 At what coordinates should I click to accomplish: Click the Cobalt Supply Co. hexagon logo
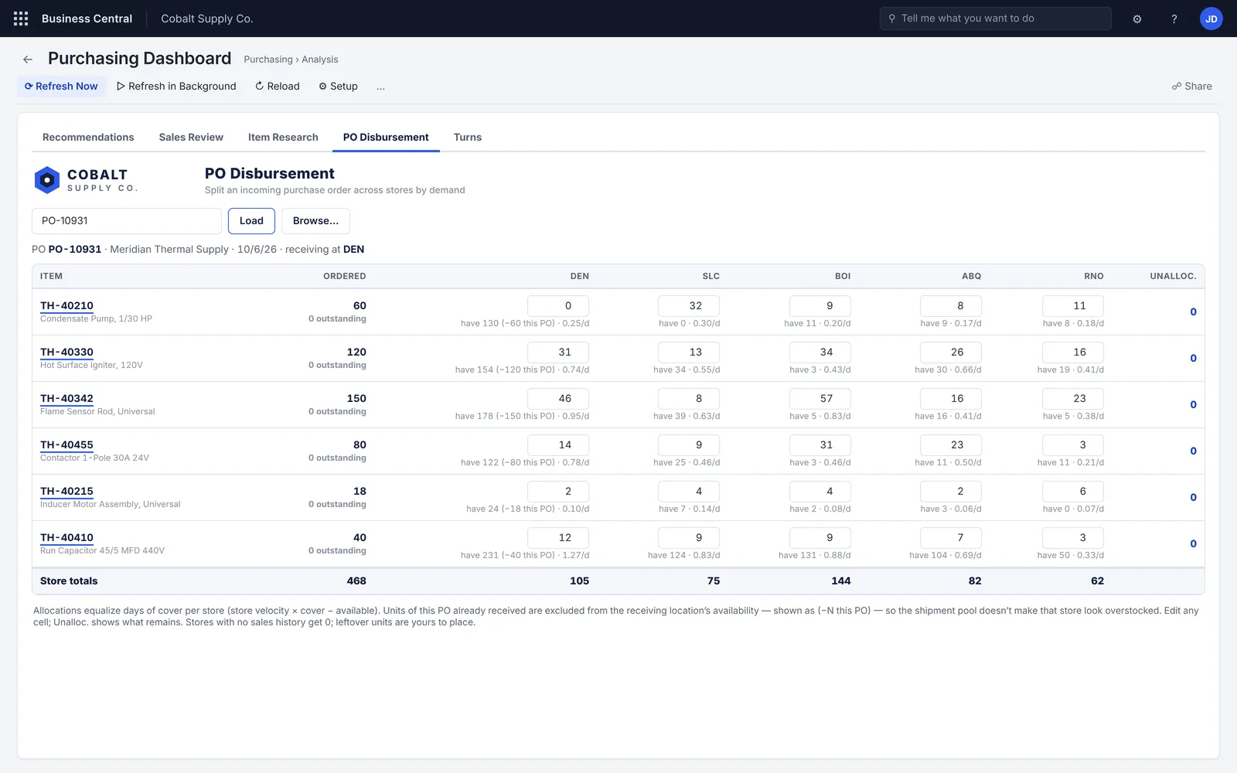(47, 180)
